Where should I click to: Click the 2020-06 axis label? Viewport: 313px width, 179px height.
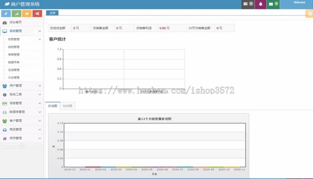point(162,169)
